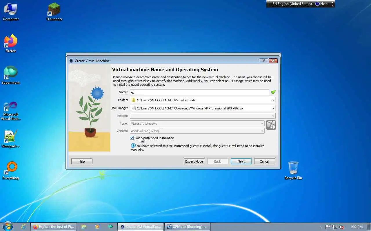Click the plant illustration in wizard
This screenshot has width=371, height=231.
(89, 108)
